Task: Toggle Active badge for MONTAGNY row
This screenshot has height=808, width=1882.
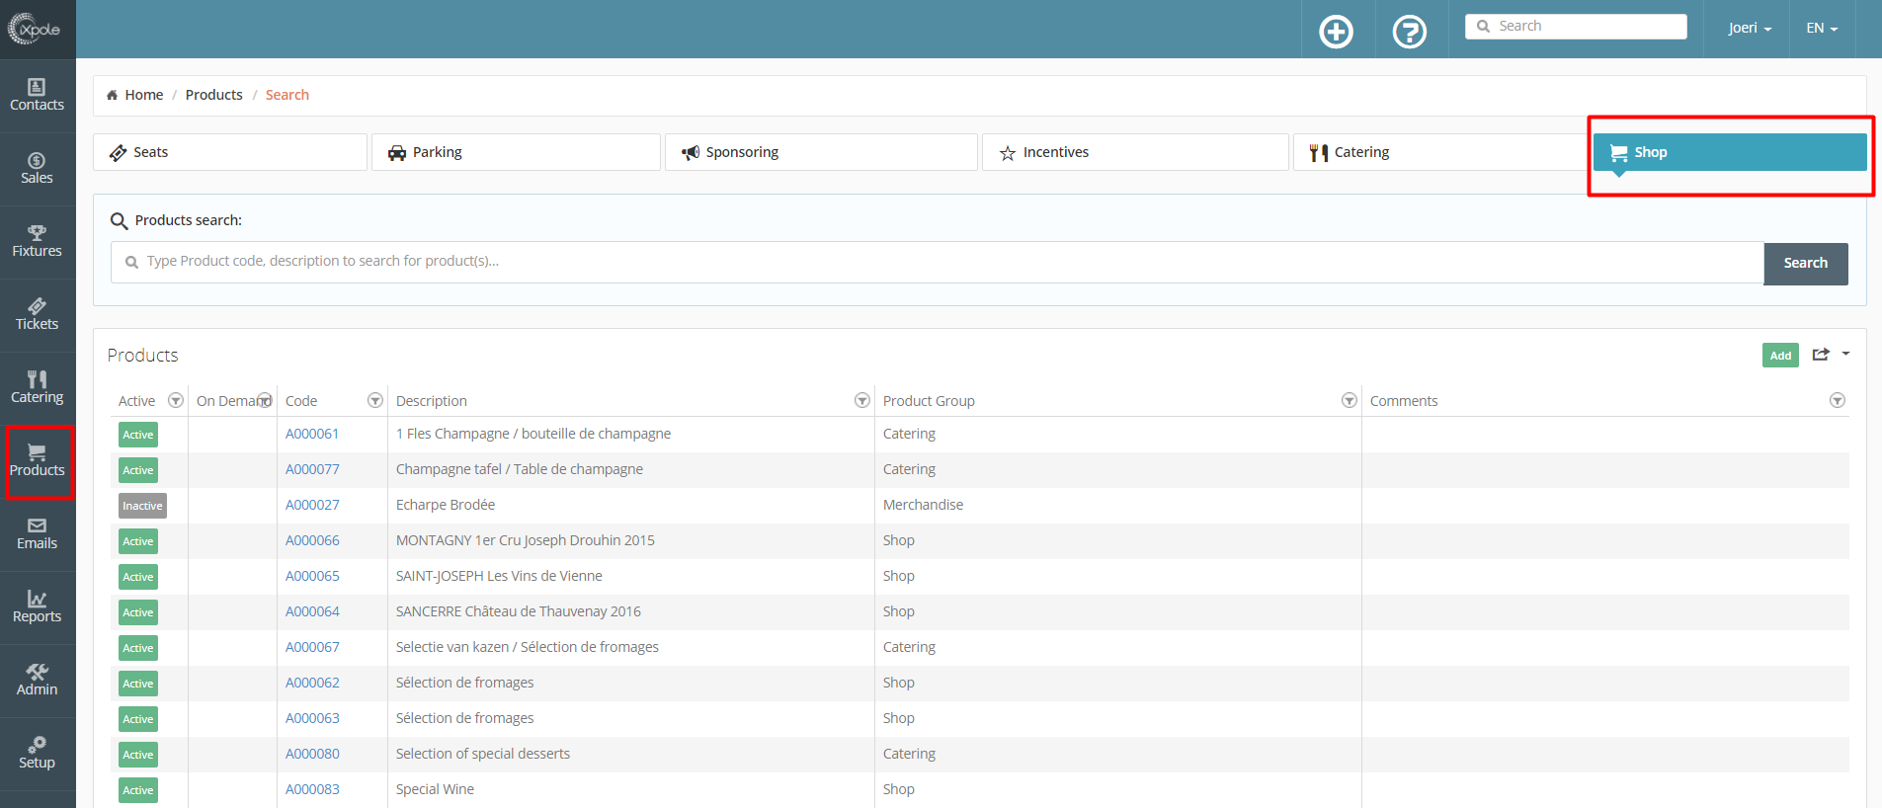Action: click(x=138, y=541)
